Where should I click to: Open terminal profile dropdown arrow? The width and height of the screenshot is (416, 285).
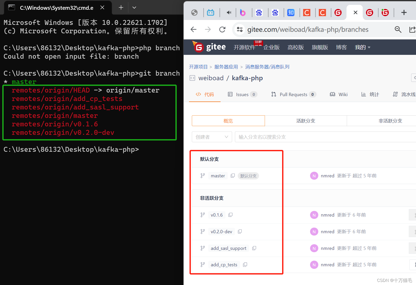tap(134, 7)
